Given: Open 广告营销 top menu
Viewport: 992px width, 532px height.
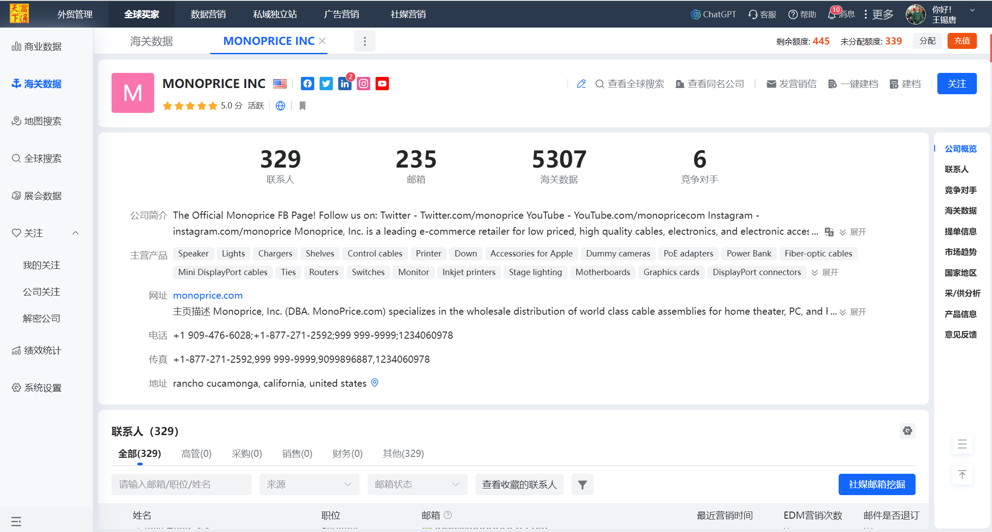Looking at the screenshot, I should (342, 14).
